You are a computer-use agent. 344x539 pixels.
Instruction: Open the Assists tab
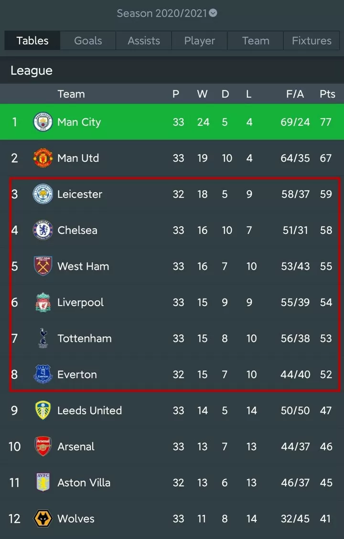pos(144,41)
